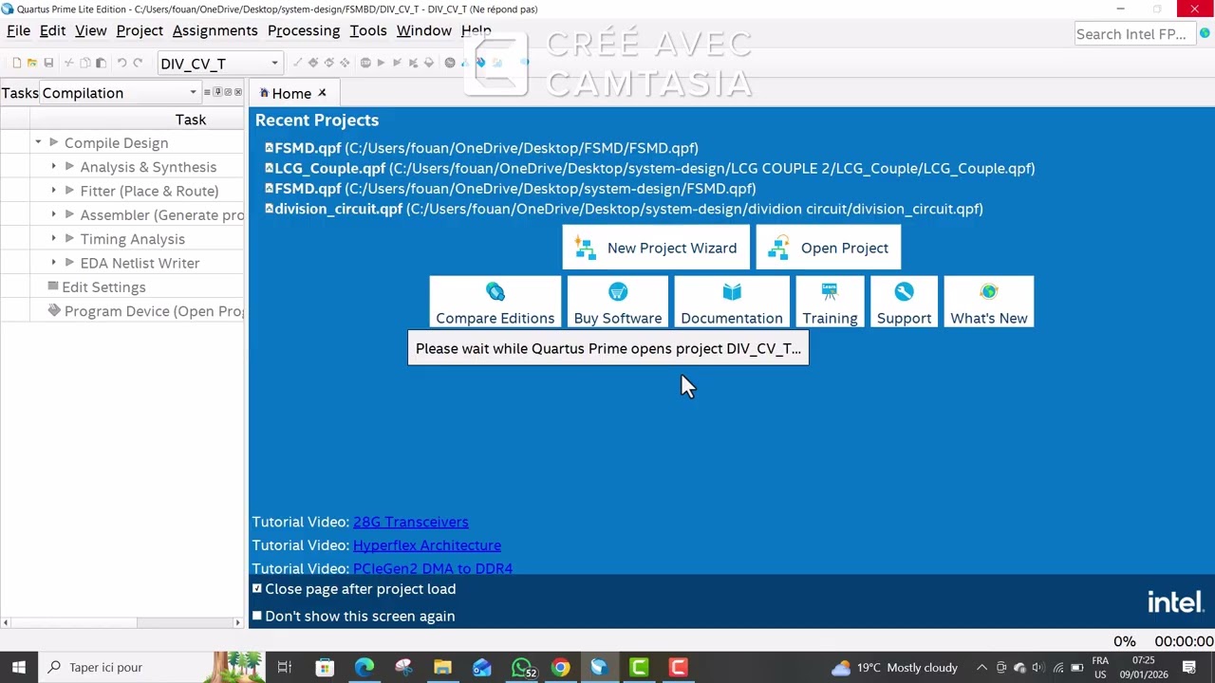Toggle Close page after project load checkbox
The image size is (1215, 683).
[256, 588]
